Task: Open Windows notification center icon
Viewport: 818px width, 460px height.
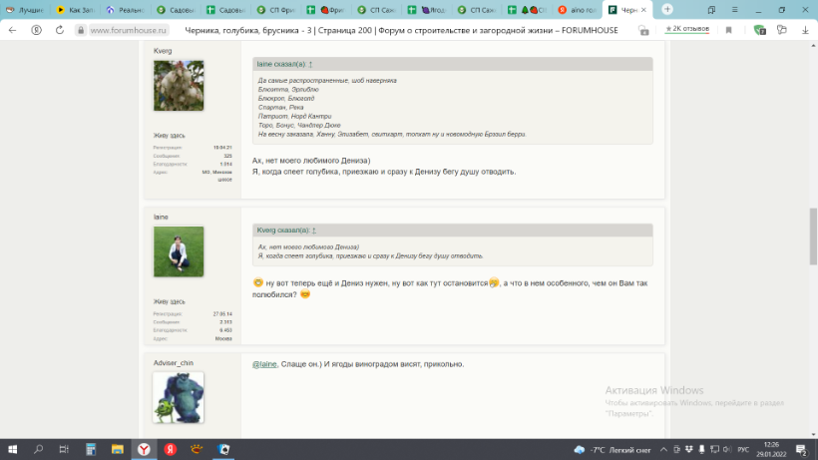Action: tap(803, 449)
